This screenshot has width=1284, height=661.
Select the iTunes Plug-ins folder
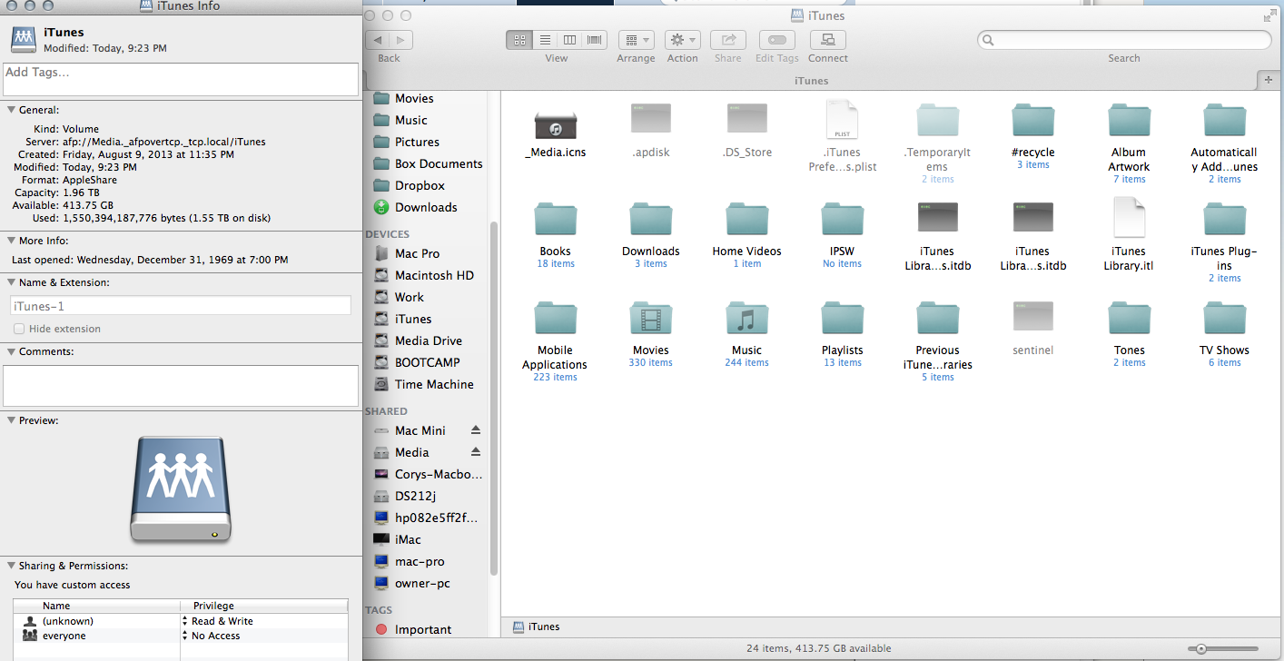point(1225,221)
